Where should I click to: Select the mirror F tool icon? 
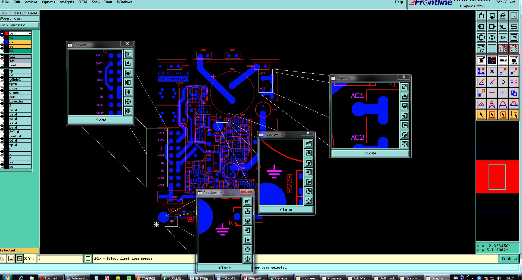pyautogui.click(x=514, y=82)
